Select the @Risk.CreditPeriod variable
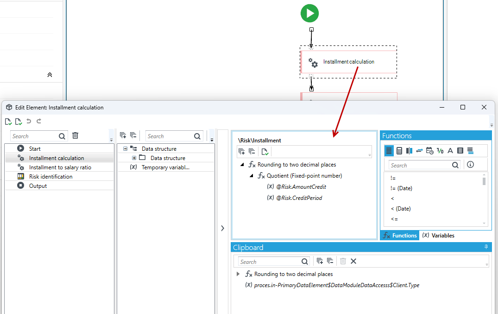The width and height of the screenshot is (498, 314). tap(299, 198)
